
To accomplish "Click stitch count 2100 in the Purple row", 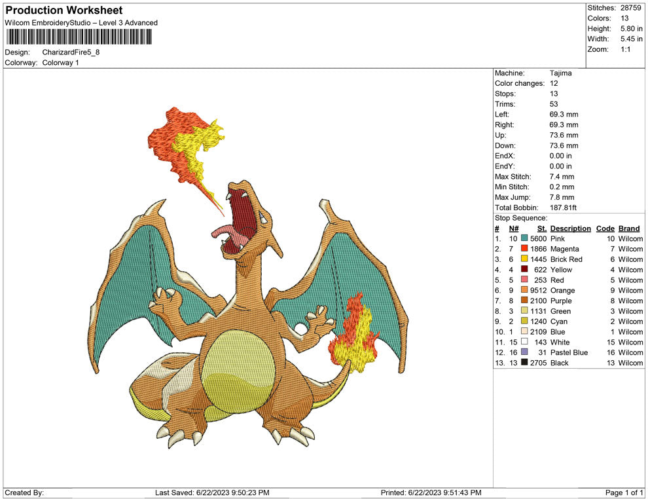I will 539,300.
